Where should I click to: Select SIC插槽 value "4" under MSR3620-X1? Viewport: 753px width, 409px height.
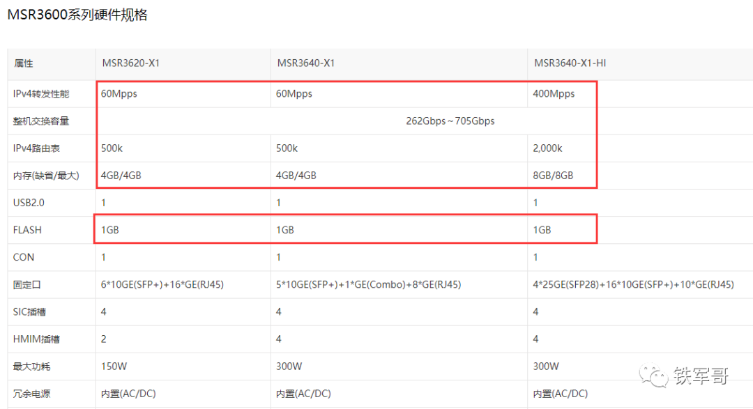(x=103, y=312)
